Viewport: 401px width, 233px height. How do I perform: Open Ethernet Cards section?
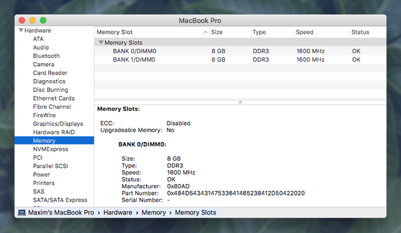pyautogui.click(x=53, y=98)
